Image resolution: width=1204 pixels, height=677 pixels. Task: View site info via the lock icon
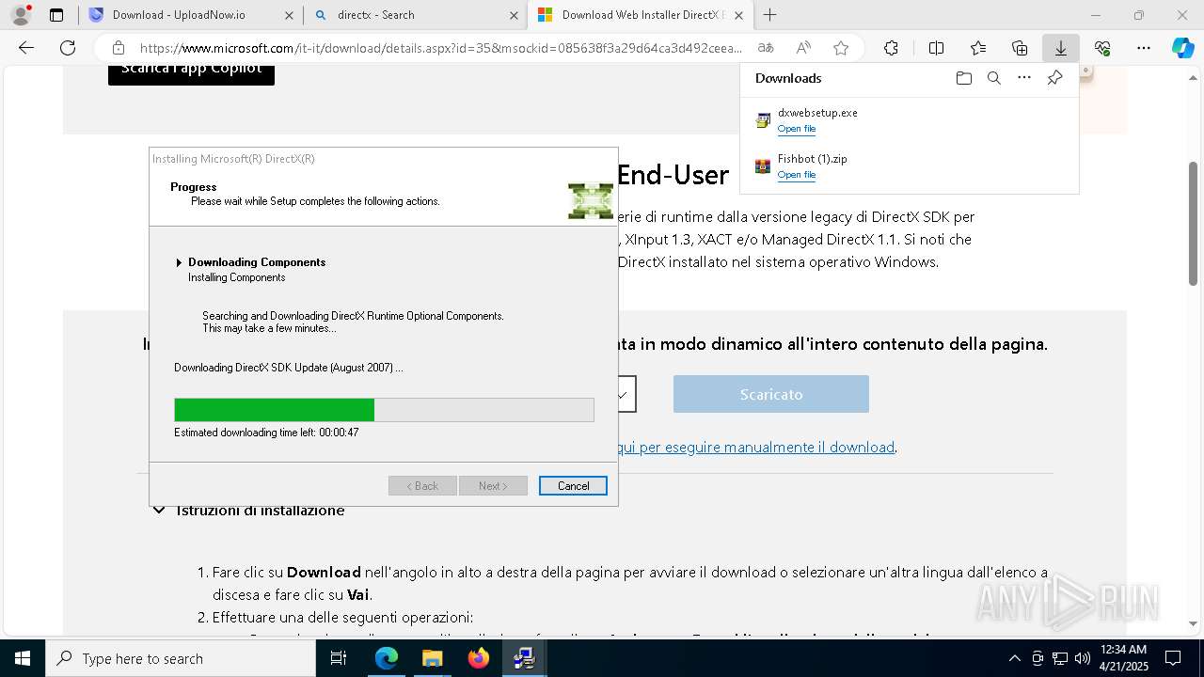118,48
